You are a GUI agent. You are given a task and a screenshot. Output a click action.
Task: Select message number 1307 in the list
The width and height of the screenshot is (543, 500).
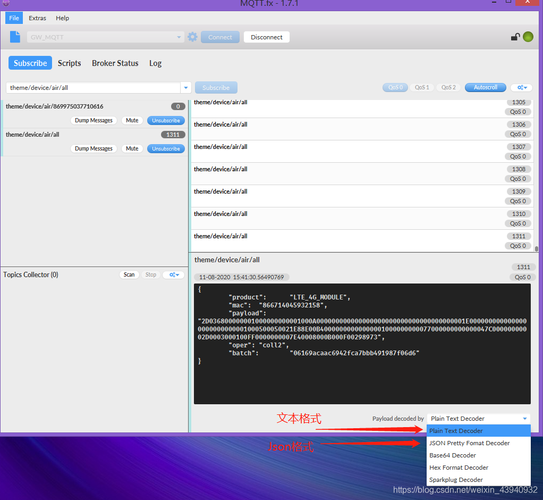point(362,152)
